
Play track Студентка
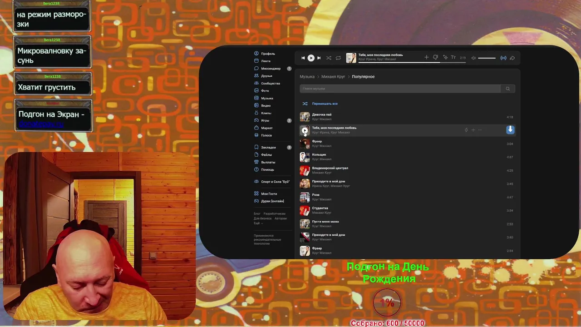(407, 210)
